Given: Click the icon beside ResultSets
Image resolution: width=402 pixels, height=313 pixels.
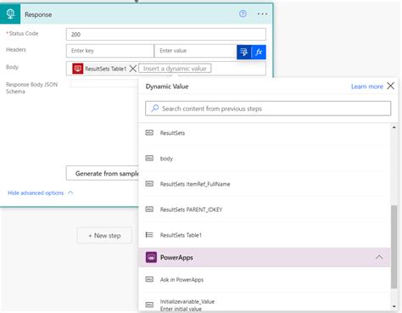Looking at the screenshot, I should click(149, 132).
